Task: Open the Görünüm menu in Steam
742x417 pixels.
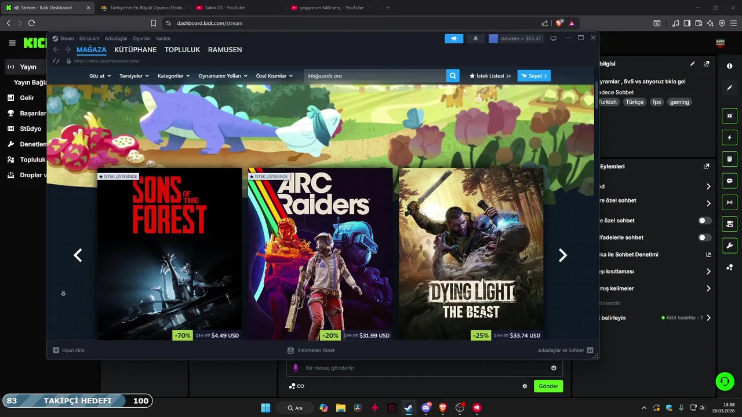Action: [89, 38]
